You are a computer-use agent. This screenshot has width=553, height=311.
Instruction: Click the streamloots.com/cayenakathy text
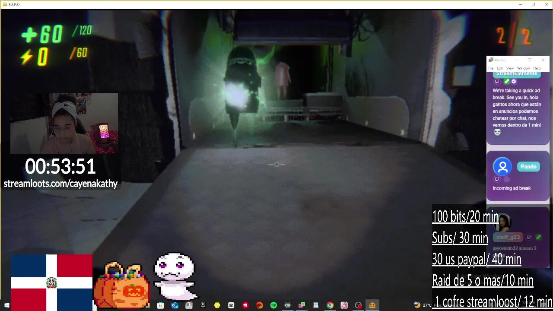[60, 184]
